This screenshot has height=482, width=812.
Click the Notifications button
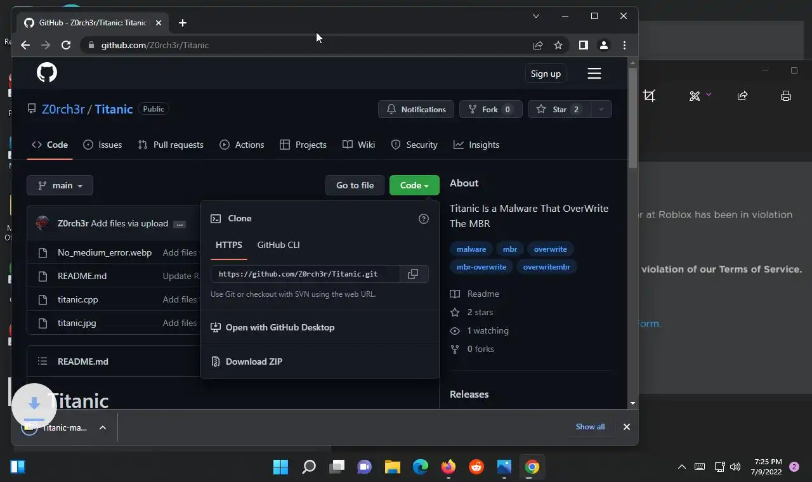pos(416,109)
